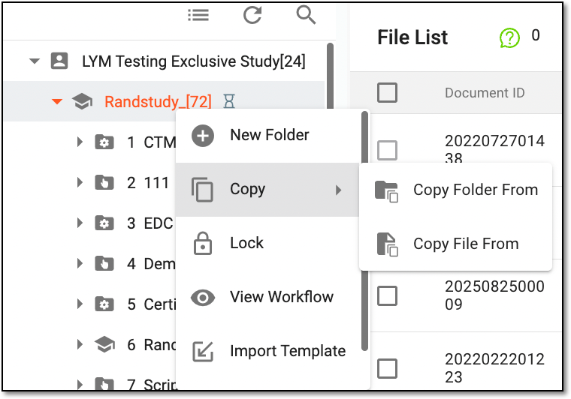571x399 pixels.
Task: Collapse LYM Testing Exclusive Study node
Action: (35, 61)
